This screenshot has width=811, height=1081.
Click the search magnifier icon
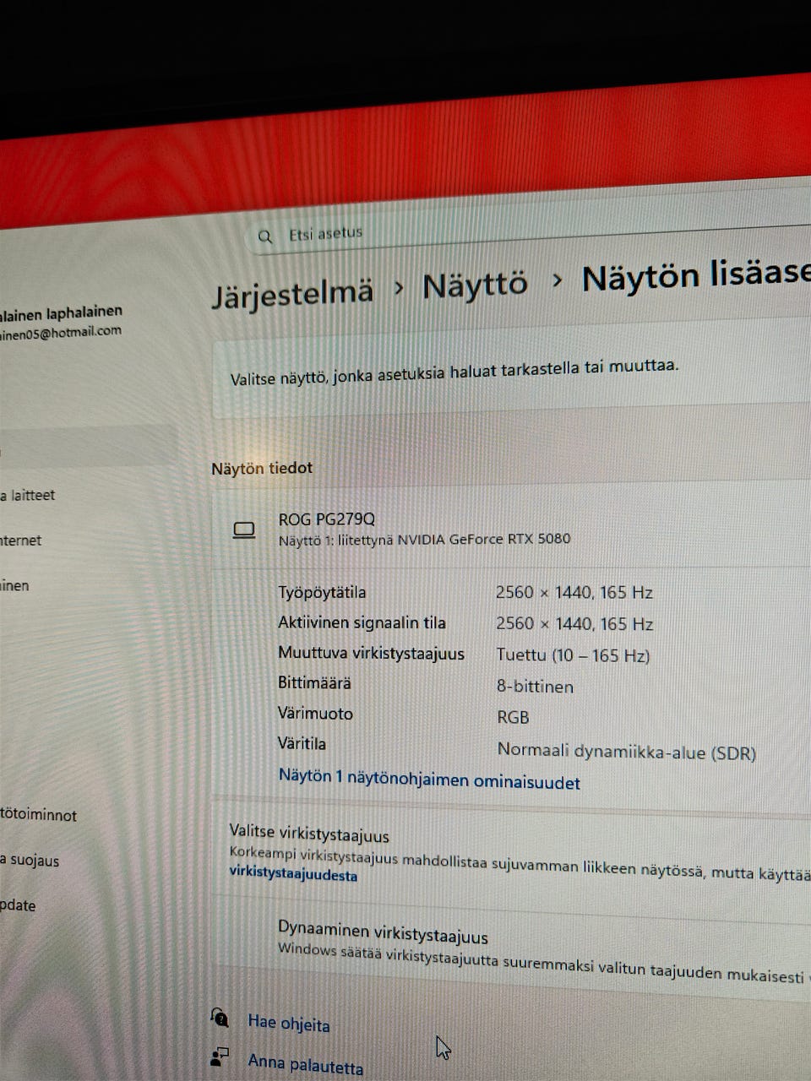click(x=264, y=236)
